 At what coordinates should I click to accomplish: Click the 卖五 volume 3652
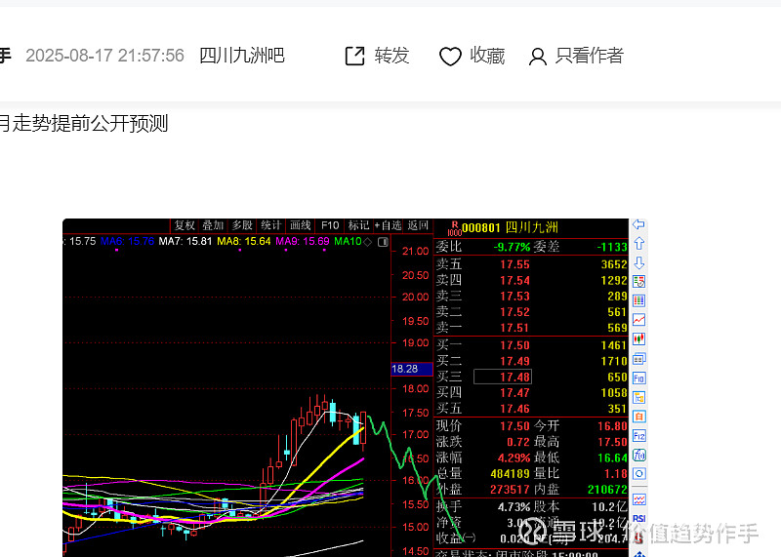614,264
